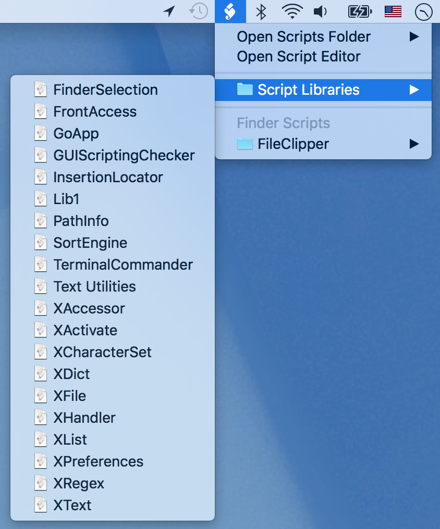Open the Text Utilities library

pyautogui.click(x=94, y=286)
